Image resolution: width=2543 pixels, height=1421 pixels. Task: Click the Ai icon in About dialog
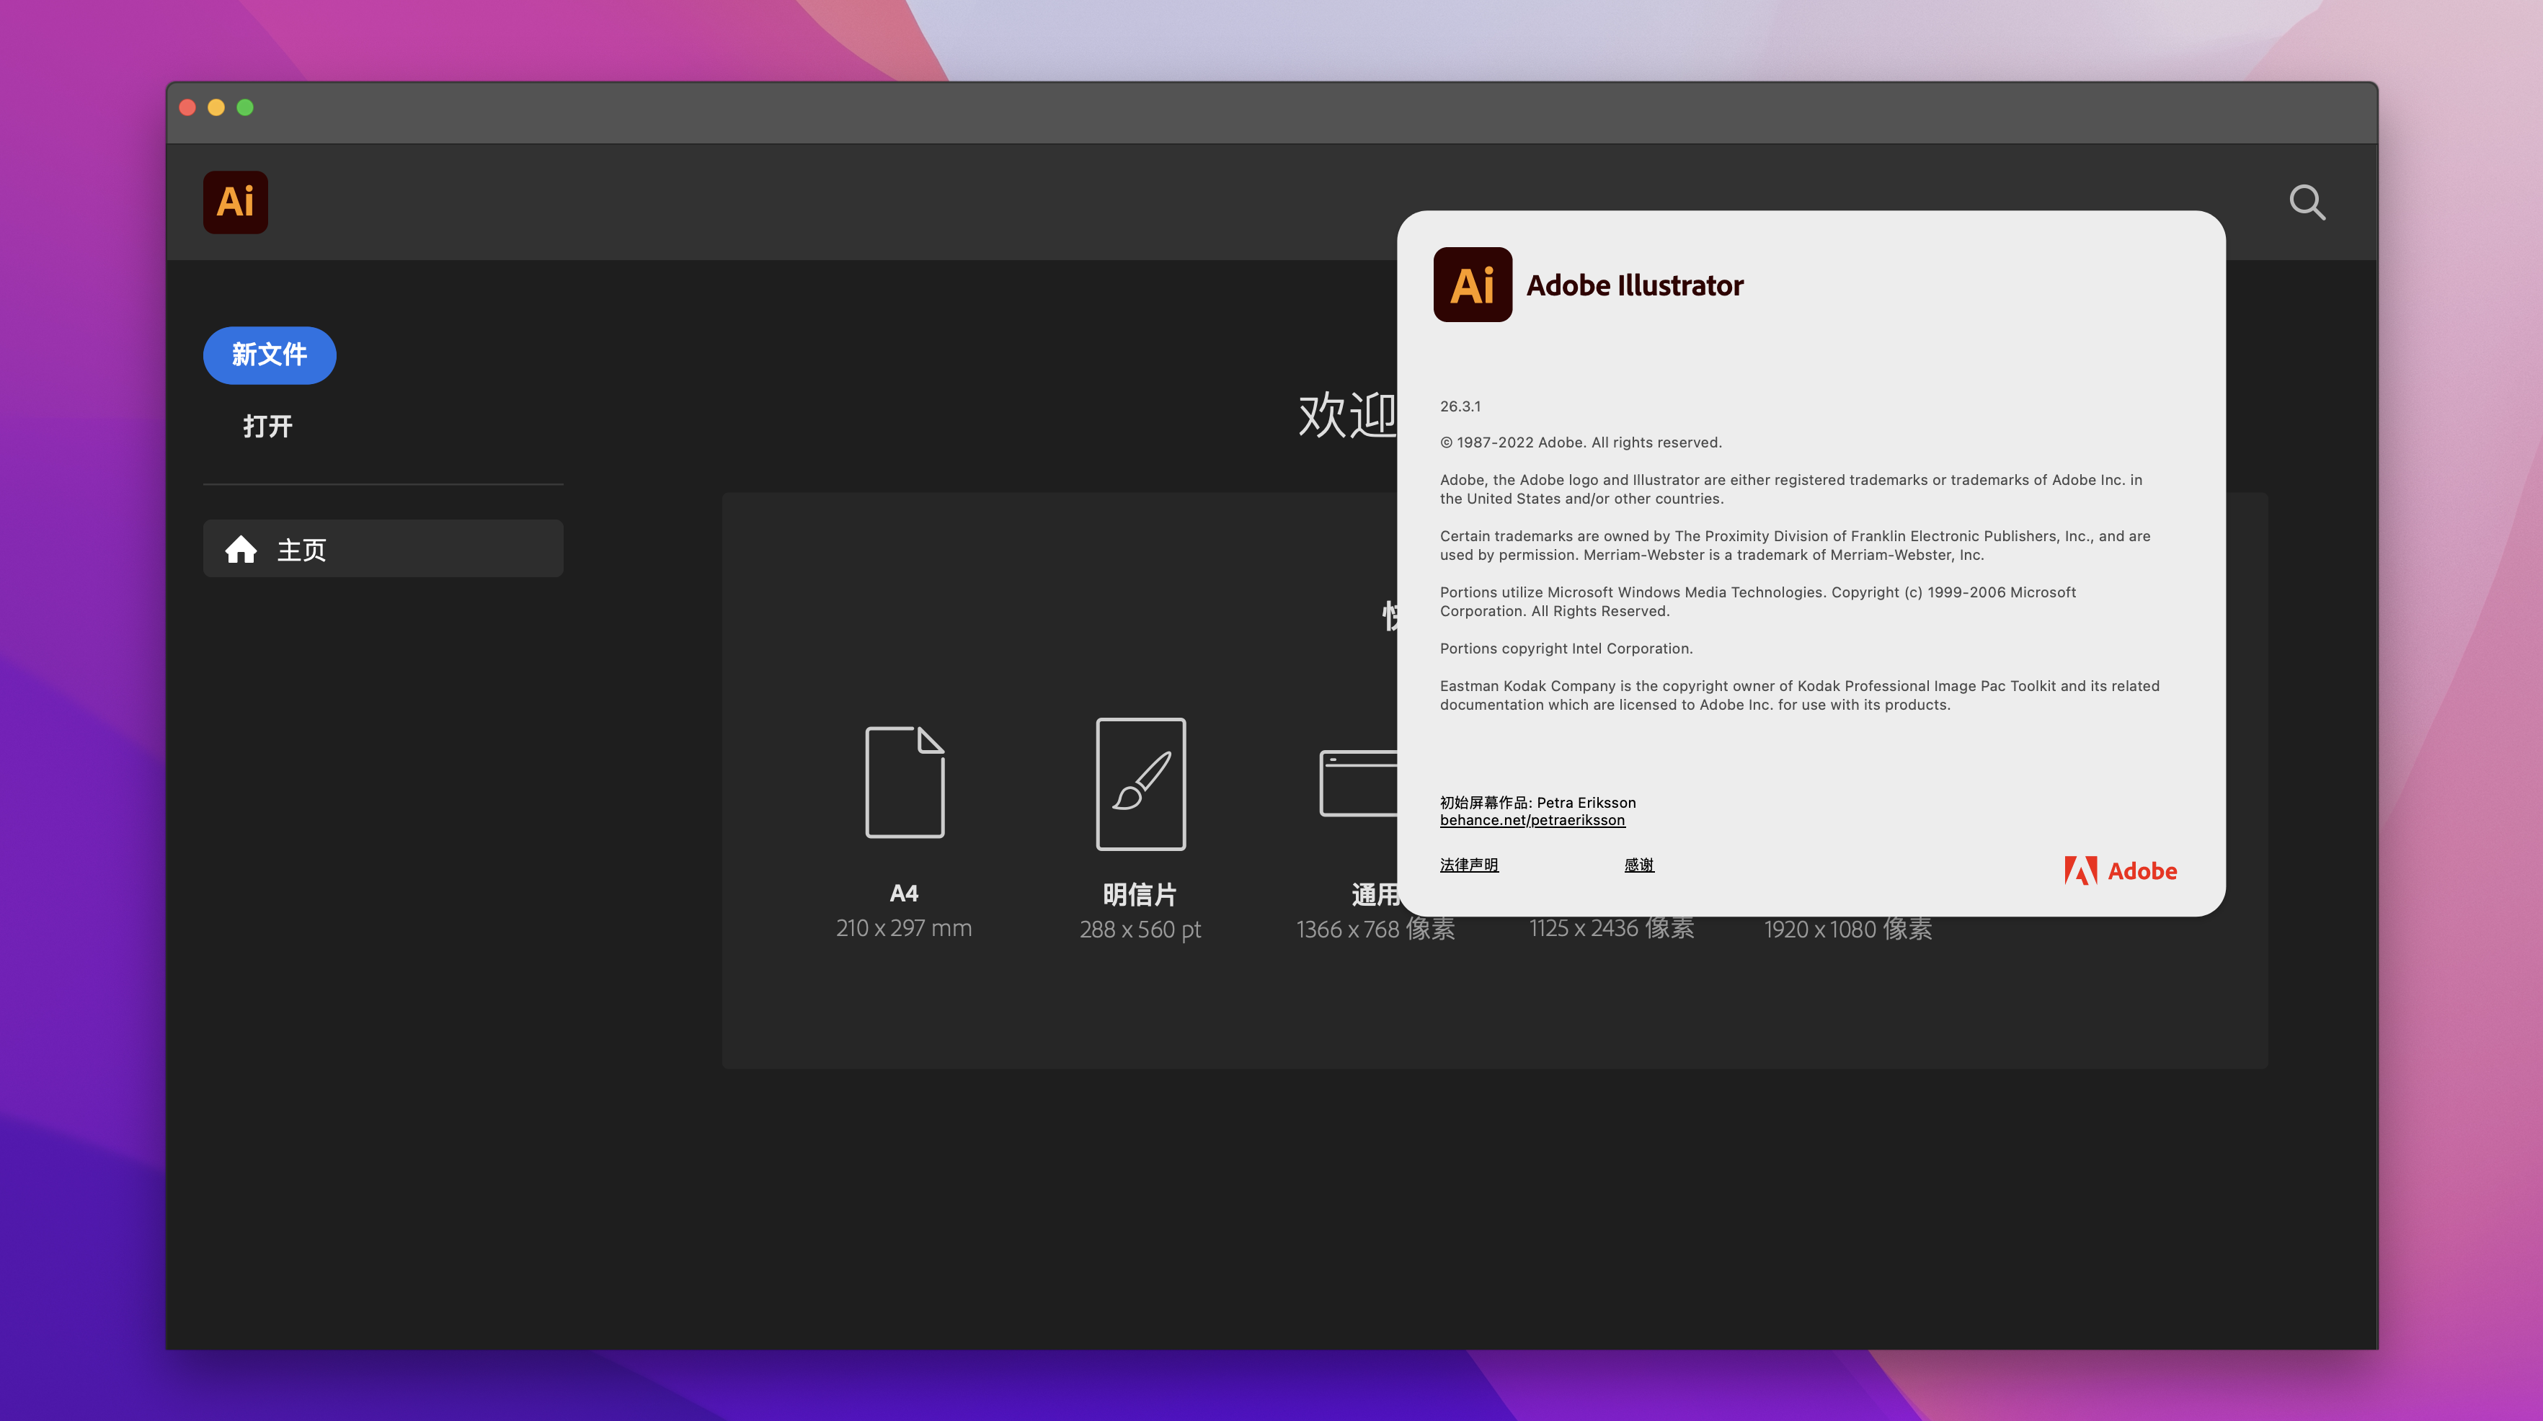pos(1472,285)
